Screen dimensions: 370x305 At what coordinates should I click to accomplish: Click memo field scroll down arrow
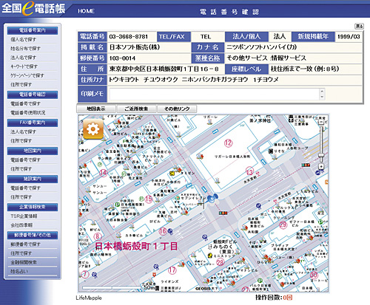(x=322, y=97)
